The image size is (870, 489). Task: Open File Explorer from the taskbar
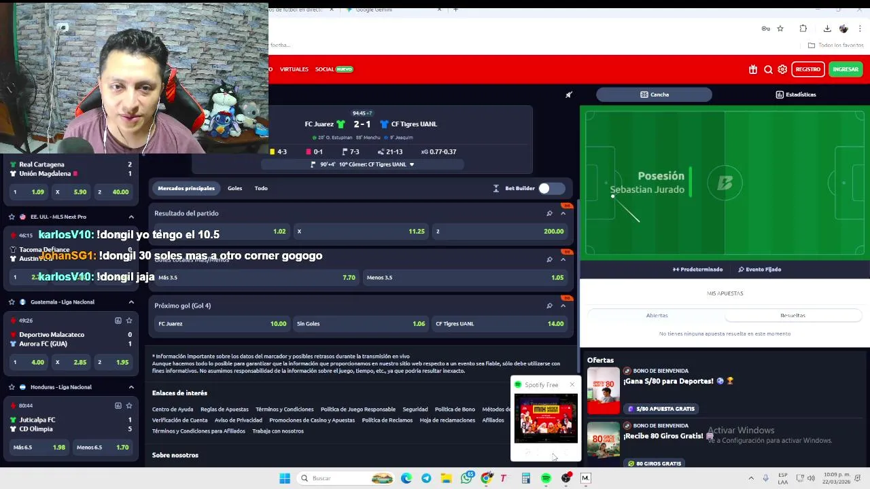tap(446, 478)
